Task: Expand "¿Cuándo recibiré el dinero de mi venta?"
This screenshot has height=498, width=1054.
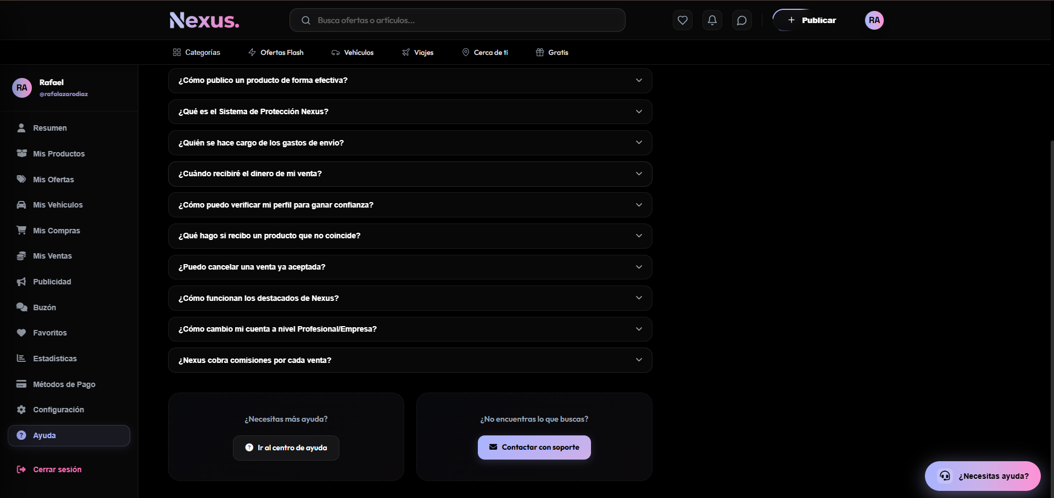Action: click(410, 174)
